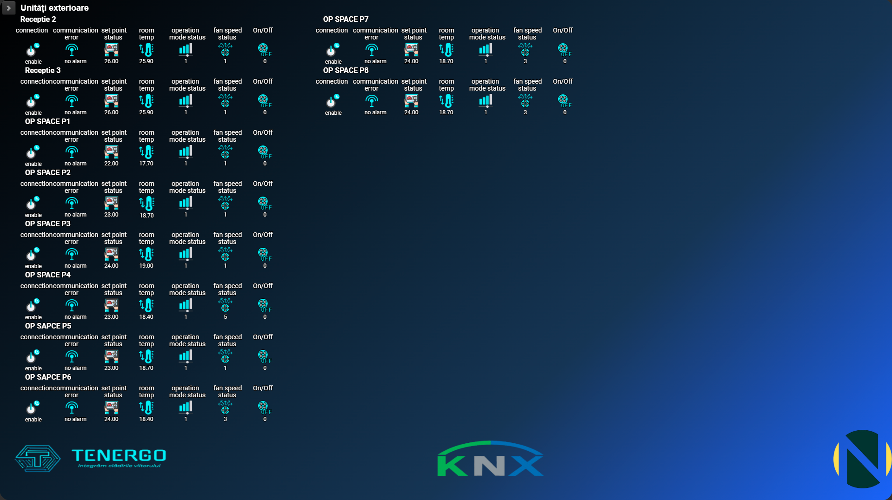The image size is (892, 500).
Task: Click OP SPACE P7 set point status icon
Action: 412,50
